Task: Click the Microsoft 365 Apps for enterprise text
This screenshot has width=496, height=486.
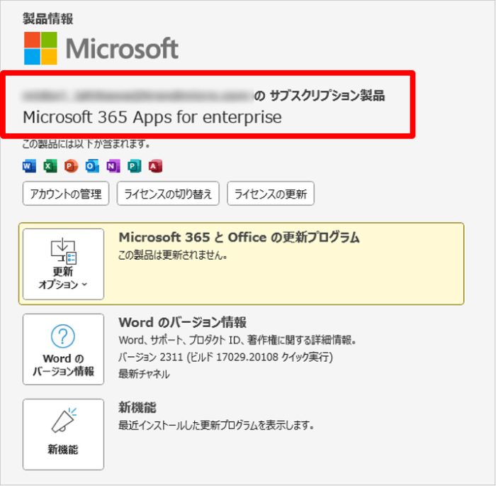Action: (x=152, y=117)
